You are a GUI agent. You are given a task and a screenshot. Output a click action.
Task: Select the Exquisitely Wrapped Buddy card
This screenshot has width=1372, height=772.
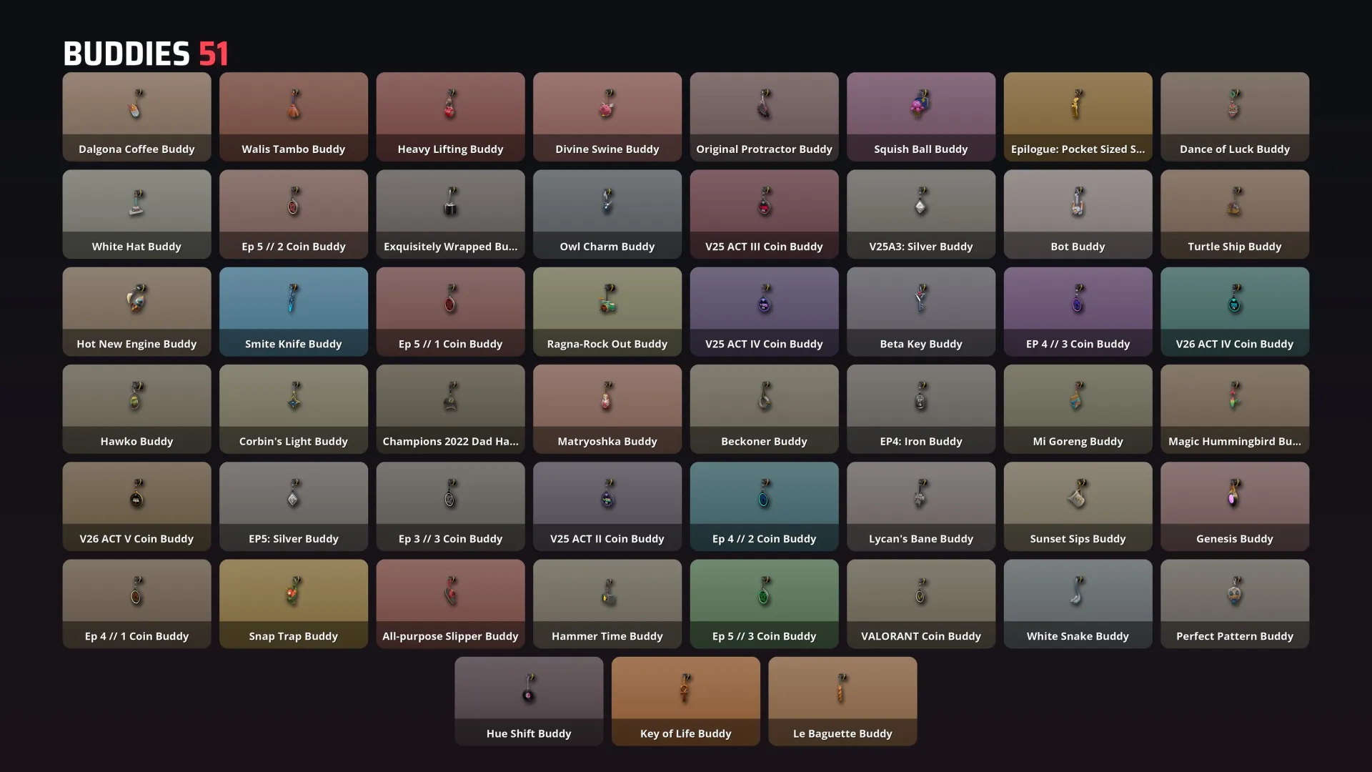[450, 214]
